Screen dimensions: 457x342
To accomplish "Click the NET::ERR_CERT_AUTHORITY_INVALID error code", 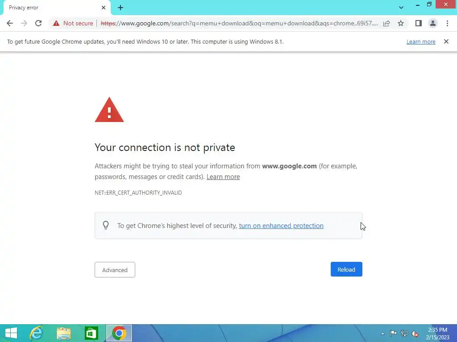I will coord(138,192).
